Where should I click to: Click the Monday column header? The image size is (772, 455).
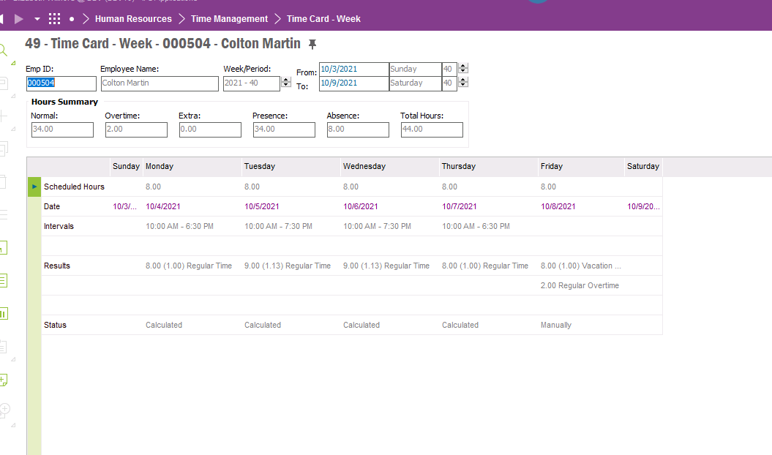pos(192,167)
